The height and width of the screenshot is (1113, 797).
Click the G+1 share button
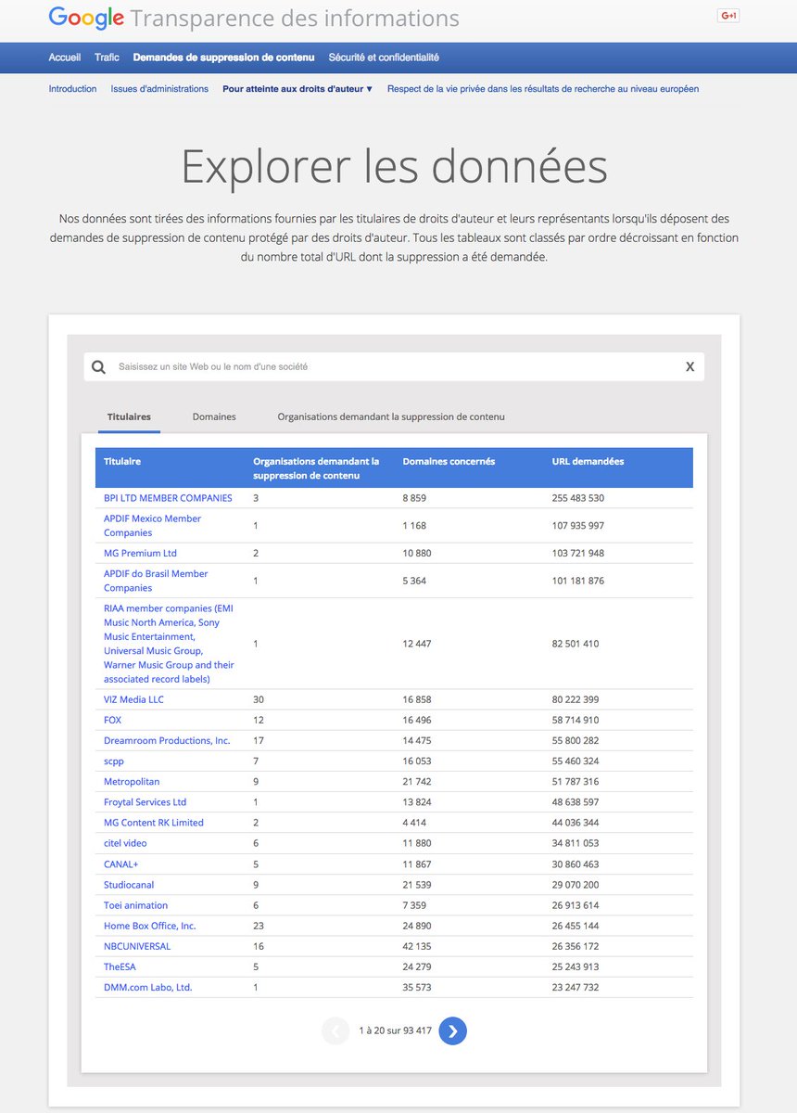pyautogui.click(x=728, y=16)
